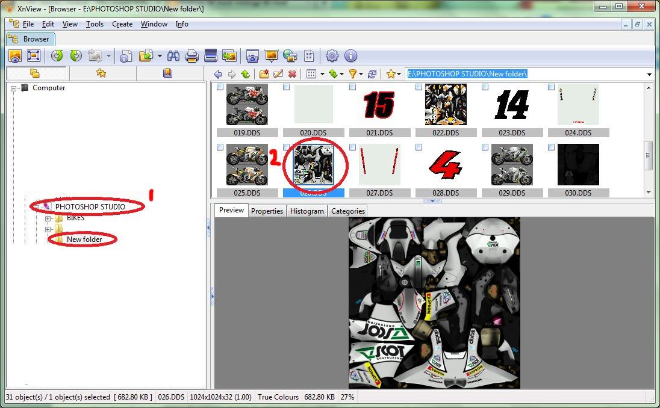
Task: Open file properties info icon
Action: [126, 56]
